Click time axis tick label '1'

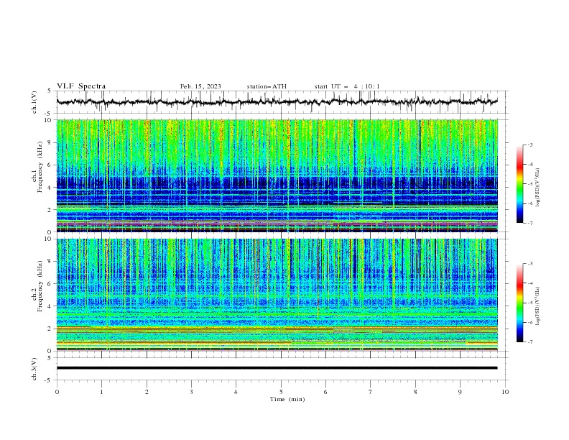click(x=101, y=392)
